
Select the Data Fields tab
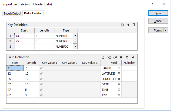tap(32, 13)
